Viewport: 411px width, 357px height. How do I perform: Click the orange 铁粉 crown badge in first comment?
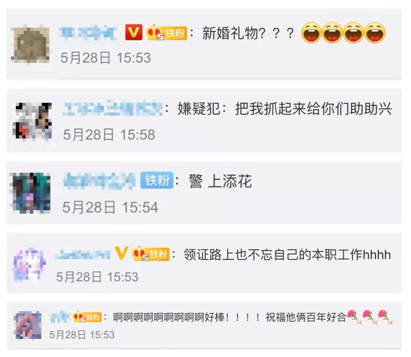166,32
